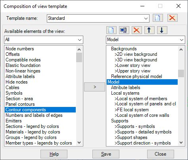
Task: Click the Help button
Action: coord(54,154)
